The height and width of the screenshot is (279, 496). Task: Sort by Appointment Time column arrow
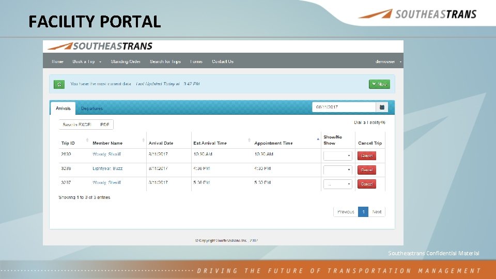318,139
